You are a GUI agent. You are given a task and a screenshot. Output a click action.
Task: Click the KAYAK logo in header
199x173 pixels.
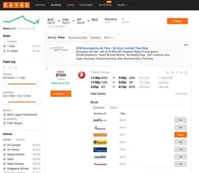pyautogui.click(x=16, y=5)
